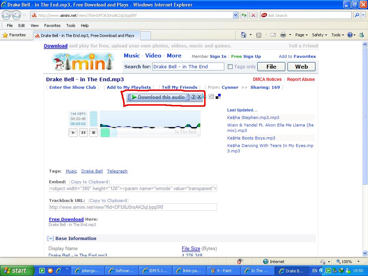
Task: Open the zoom level dropdown arrow
Action: coord(358,262)
